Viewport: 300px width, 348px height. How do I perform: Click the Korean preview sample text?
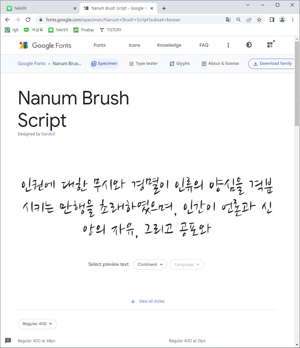coord(147,208)
